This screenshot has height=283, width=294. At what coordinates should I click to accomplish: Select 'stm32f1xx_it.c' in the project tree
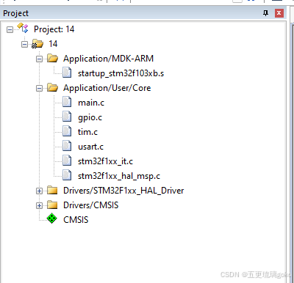(x=105, y=161)
